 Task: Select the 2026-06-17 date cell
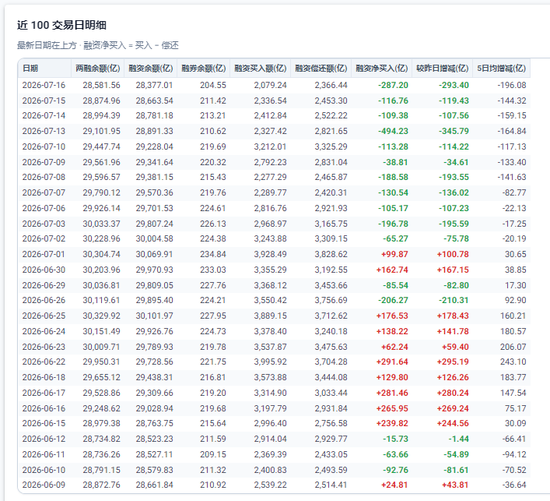tap(44, 393)
